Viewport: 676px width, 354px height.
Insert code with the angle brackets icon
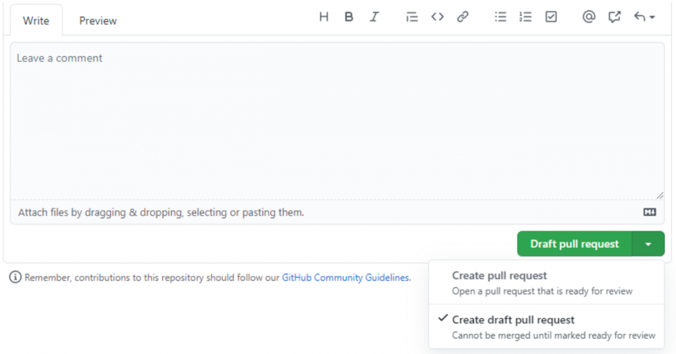[437, 17]
